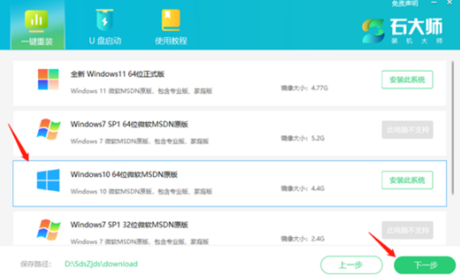Click the 一键重装 bar chart icon

(36, 19)
